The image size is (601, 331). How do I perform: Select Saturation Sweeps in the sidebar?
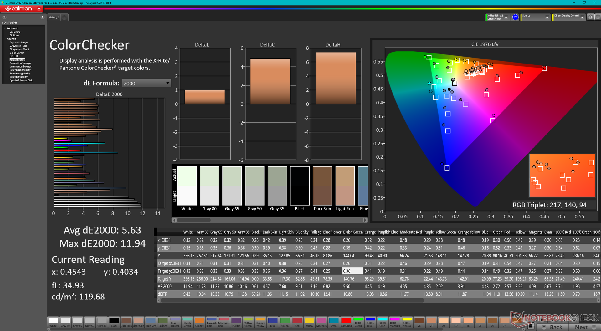20,63
